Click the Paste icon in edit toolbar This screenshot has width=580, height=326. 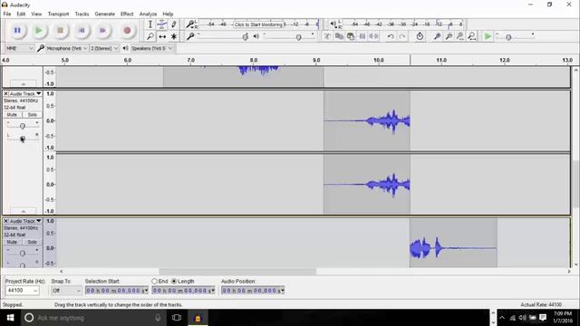pos(351,36)
